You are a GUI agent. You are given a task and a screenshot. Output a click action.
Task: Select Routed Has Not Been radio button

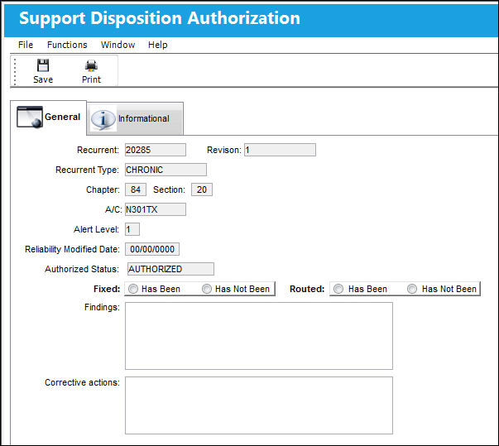point(412,289)
